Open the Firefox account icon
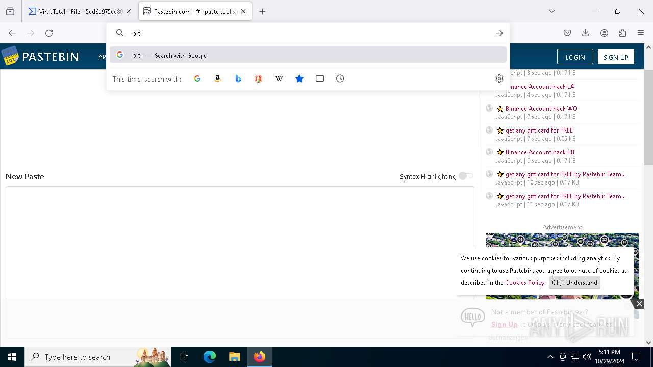The height and width of the screenshot is (367, 653). coord(604,33)
